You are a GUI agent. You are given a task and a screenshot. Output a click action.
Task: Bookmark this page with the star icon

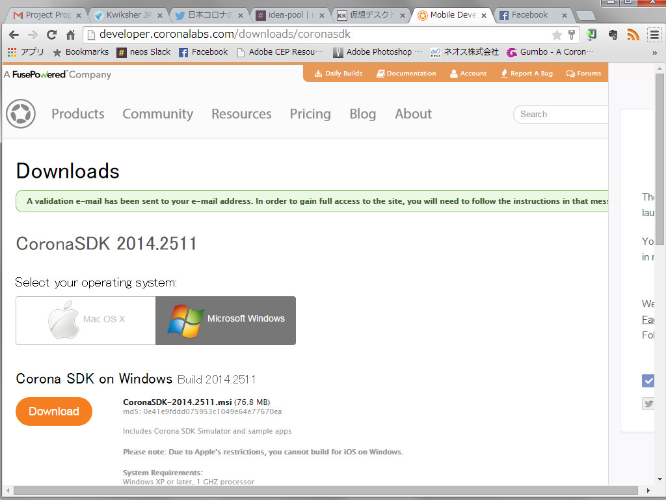tap(557, 35)
